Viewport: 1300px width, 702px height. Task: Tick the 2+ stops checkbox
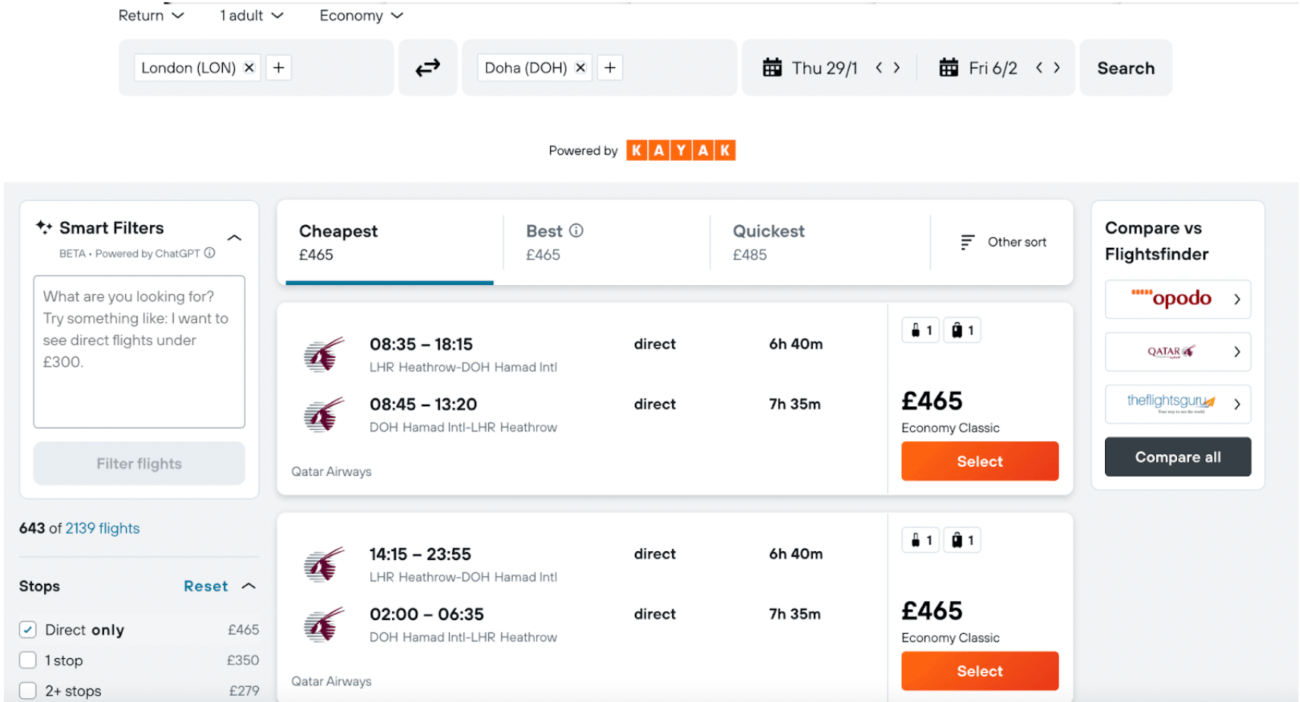(x=28, y=691)
